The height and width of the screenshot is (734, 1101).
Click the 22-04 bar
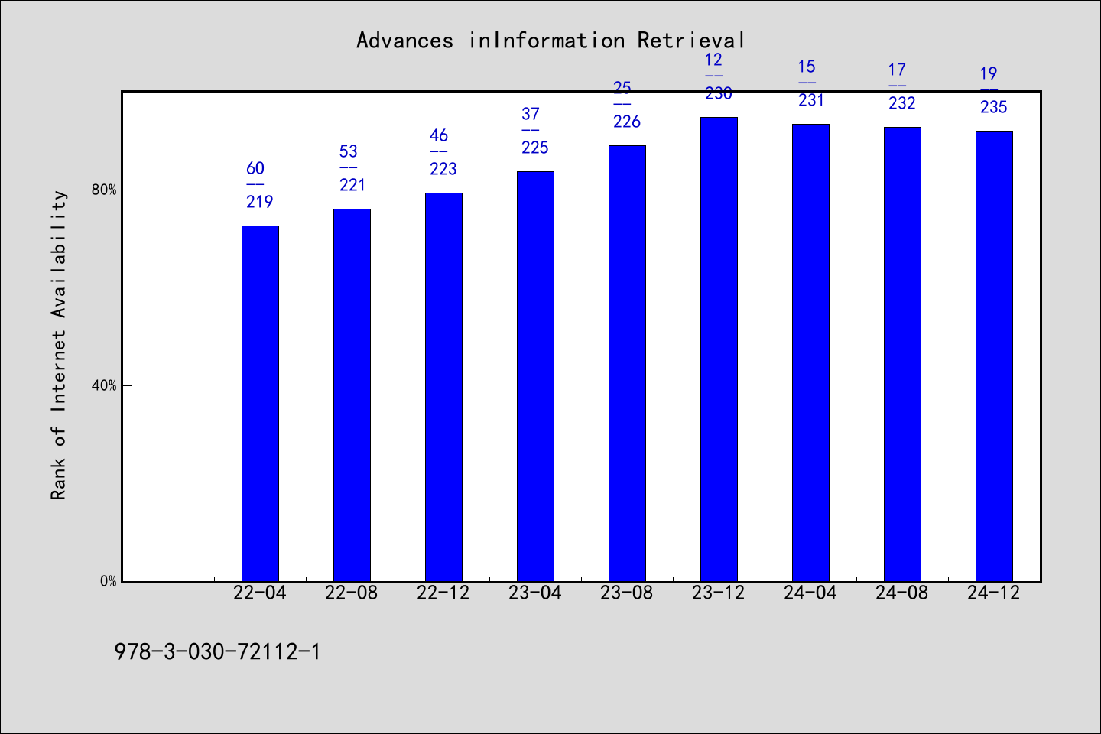(x=260, y=404)
